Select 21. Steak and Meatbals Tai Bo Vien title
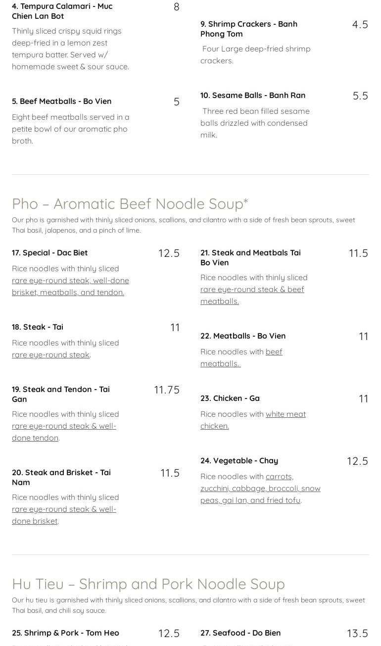Image resolution: width=381 pixels, height=646 pixels. (x=250, y=257)
